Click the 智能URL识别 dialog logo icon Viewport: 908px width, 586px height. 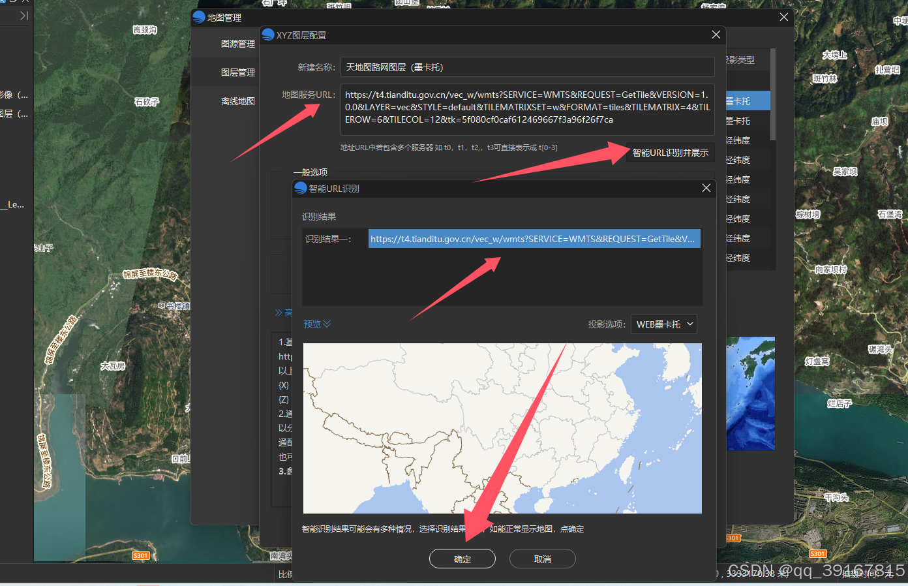(301, 188)
